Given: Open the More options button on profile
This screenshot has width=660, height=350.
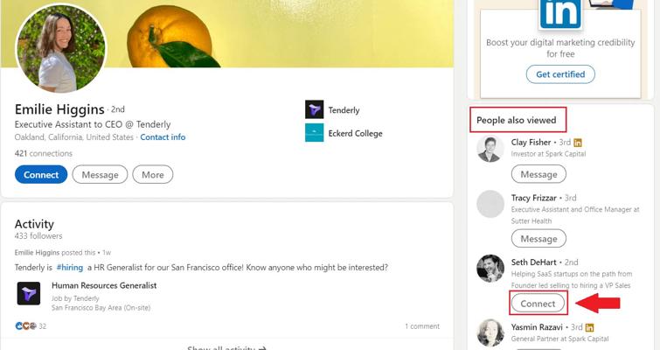Looking at the screenshot, I should point(152,174).
